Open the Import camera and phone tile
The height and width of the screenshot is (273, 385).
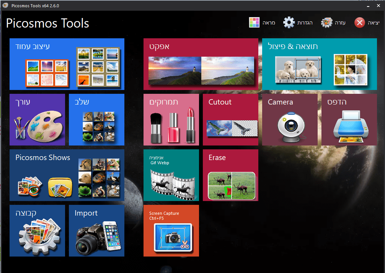pyautogui.click(x=96, y=231)
